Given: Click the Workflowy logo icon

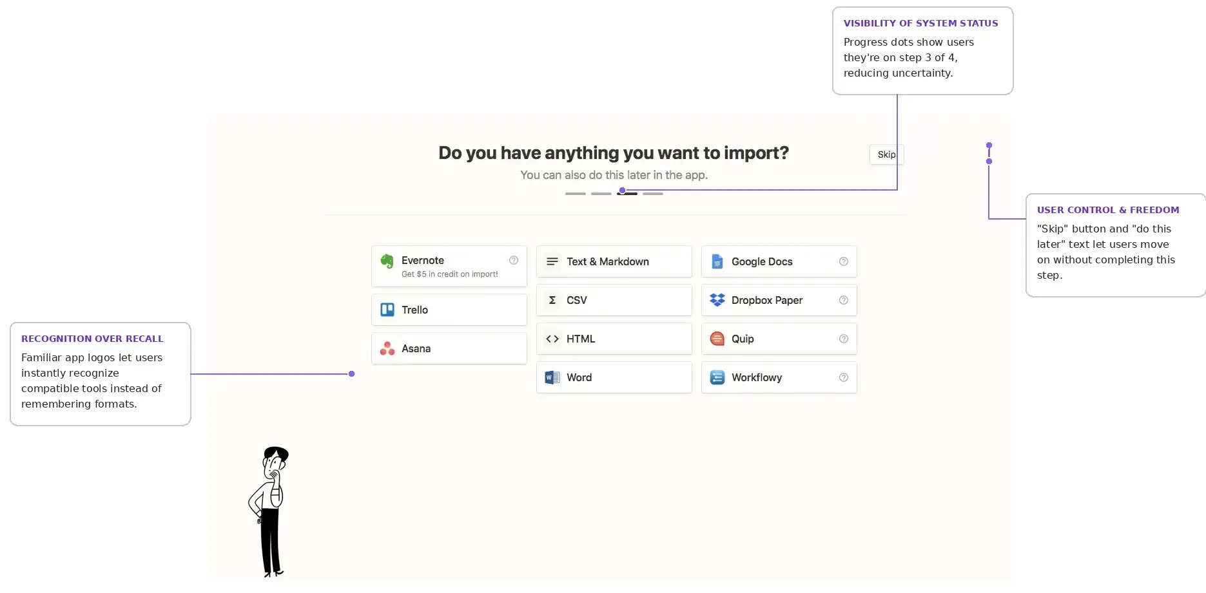Looking at the screenshot, I should pos(717,377).
